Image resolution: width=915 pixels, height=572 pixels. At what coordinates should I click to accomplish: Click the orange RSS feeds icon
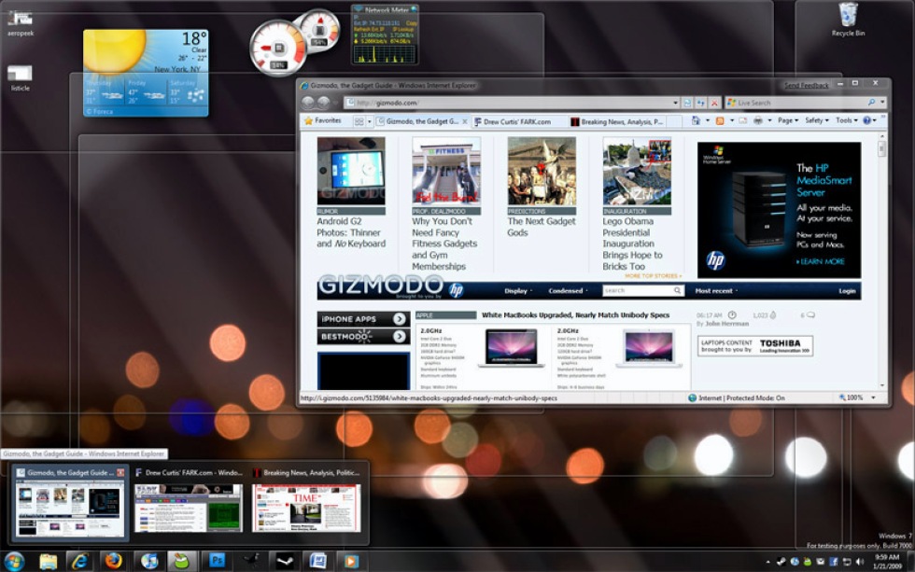coord(720,120)
